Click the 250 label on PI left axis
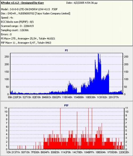 [x=7, y=57]
